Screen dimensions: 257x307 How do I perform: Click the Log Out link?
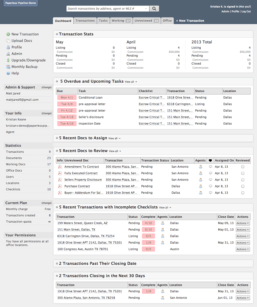246,11
